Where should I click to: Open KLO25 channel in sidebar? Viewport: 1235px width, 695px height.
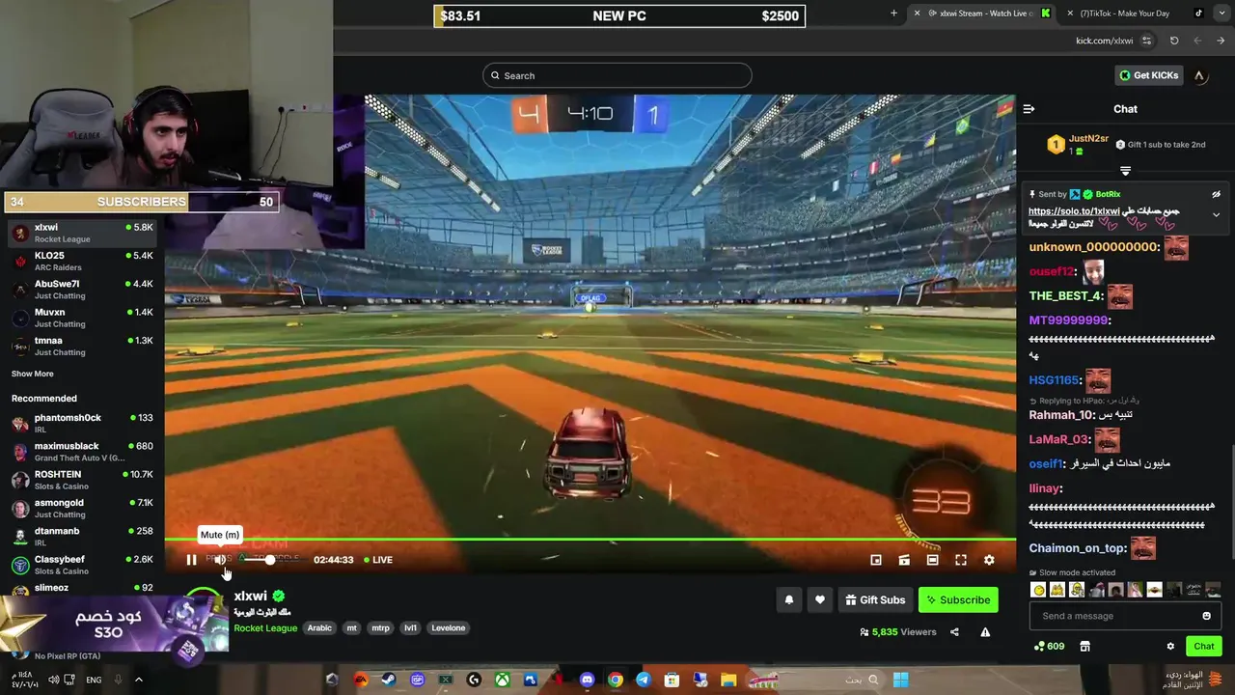click(x=82, y=262)
